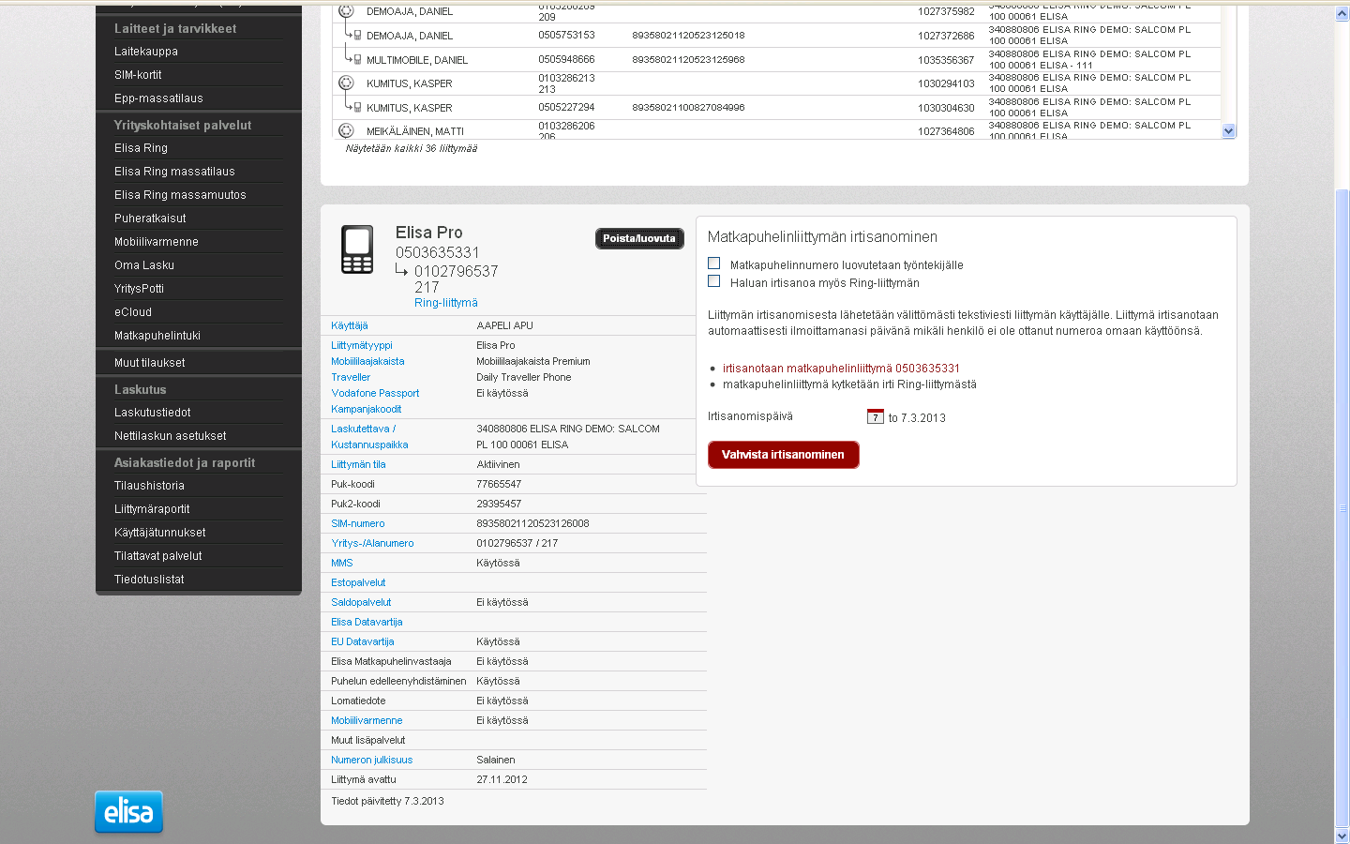Click the SIM-numero link
Screen dimensions: 1350x844
click(358, 523)
